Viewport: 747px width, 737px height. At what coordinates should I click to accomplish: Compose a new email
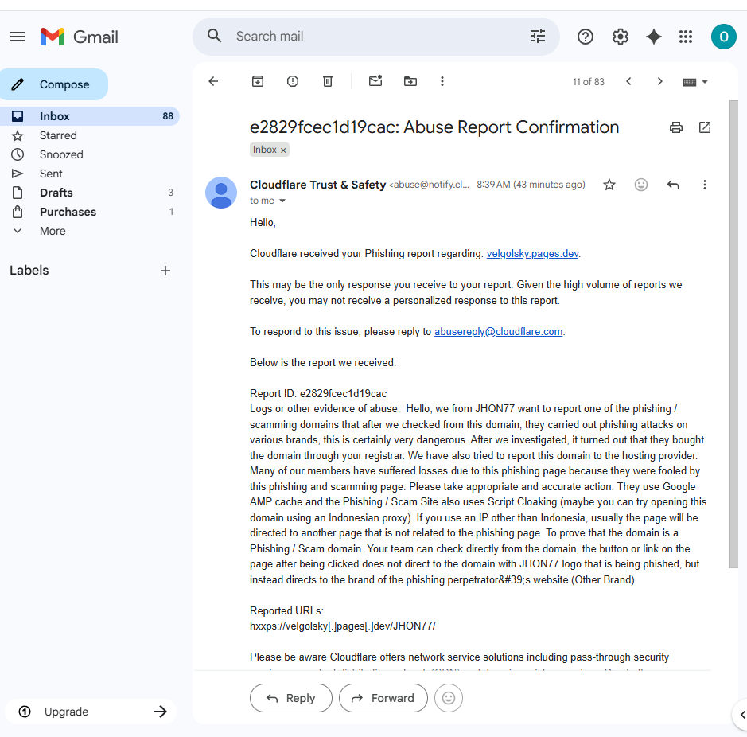click(x=54, y=84)
